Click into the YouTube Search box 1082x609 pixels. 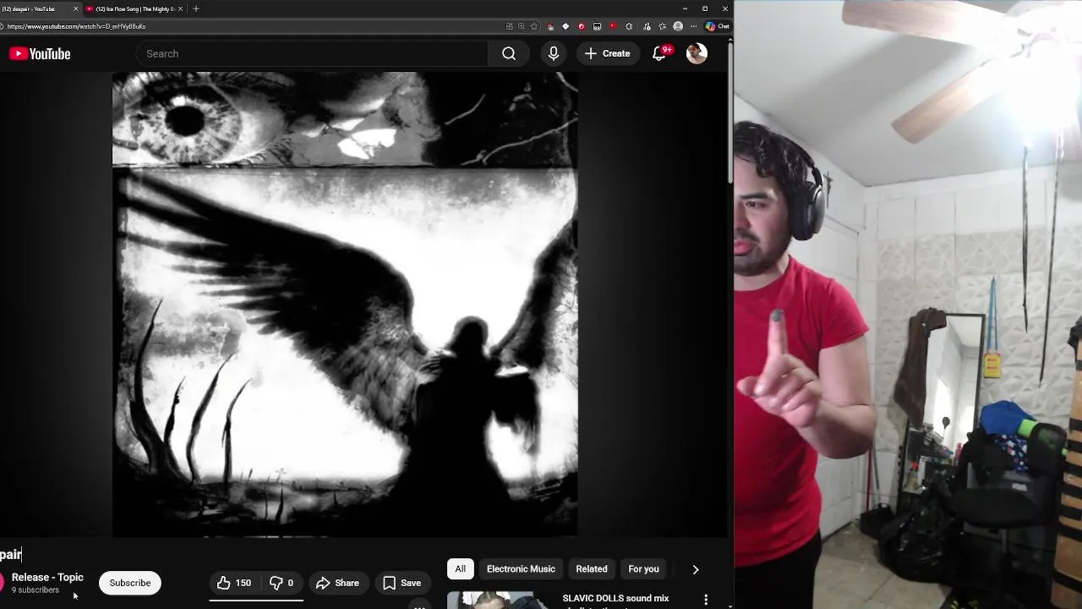tap(313, 53)
